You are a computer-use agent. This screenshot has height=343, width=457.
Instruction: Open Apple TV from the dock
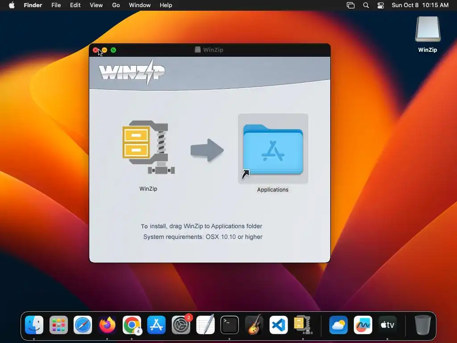point(387,325)
